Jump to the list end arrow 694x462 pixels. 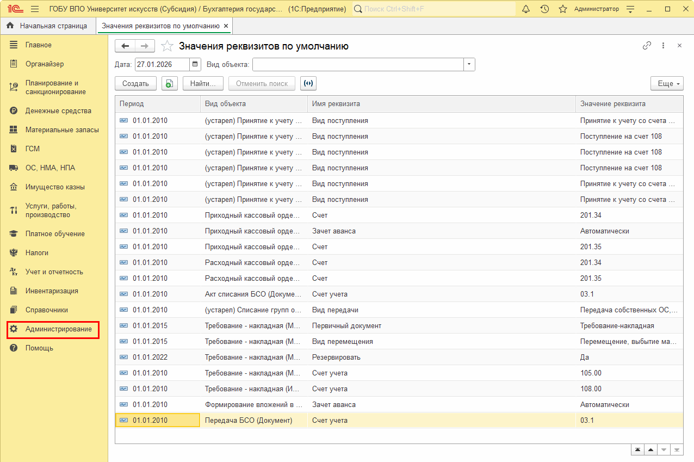[677, 450]
